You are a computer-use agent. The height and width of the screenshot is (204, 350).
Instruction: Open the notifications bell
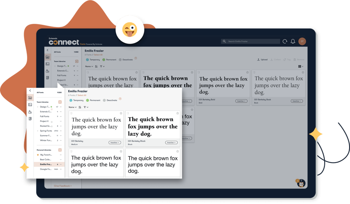[x=293, y=41]
